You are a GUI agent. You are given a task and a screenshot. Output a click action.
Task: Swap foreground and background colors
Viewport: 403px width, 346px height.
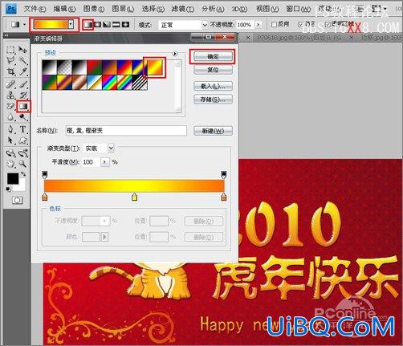click(x=23, y=174)
